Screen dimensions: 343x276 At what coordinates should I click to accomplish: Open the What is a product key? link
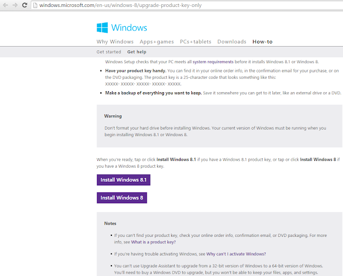(153, 242)
